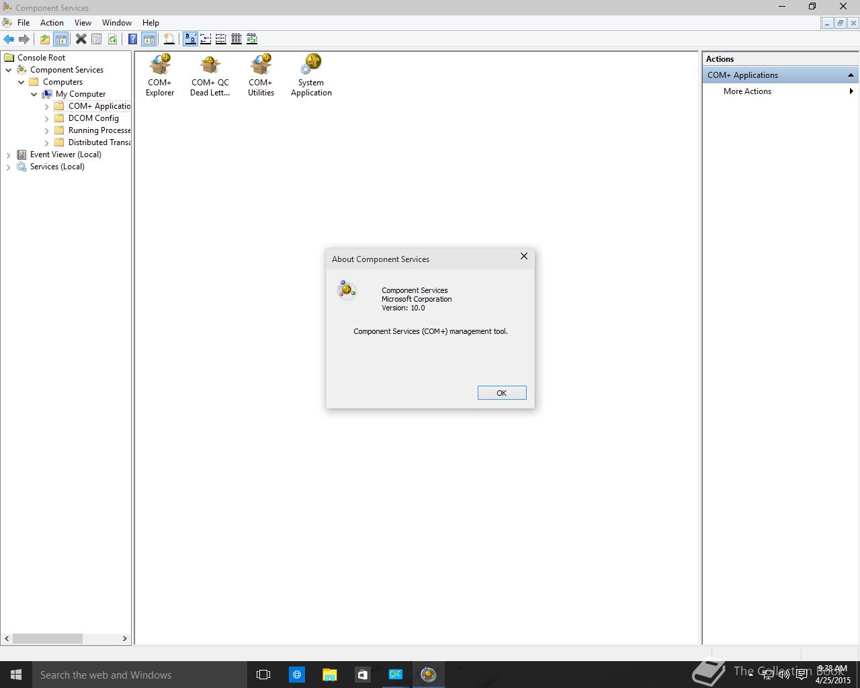
Task: Open the More Actions submenu
Action: coord(779,91)
